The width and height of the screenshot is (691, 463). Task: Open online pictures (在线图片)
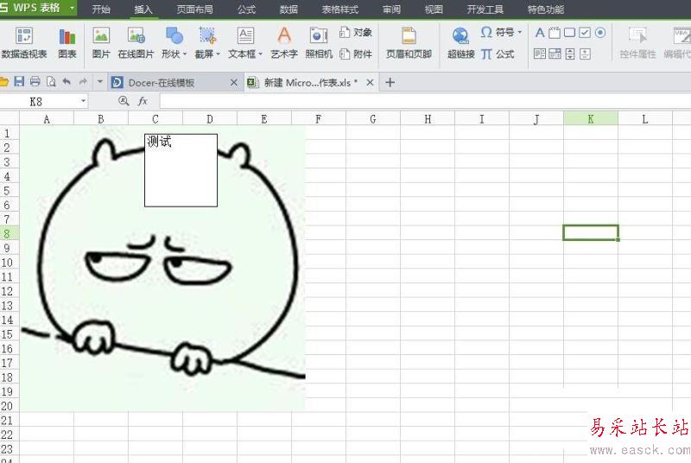[x=136, y=42]
